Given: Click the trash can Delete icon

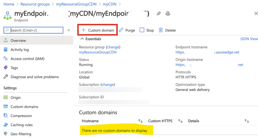Looking at the screenshot, I should pyautogui.click(x=161, y=30).
